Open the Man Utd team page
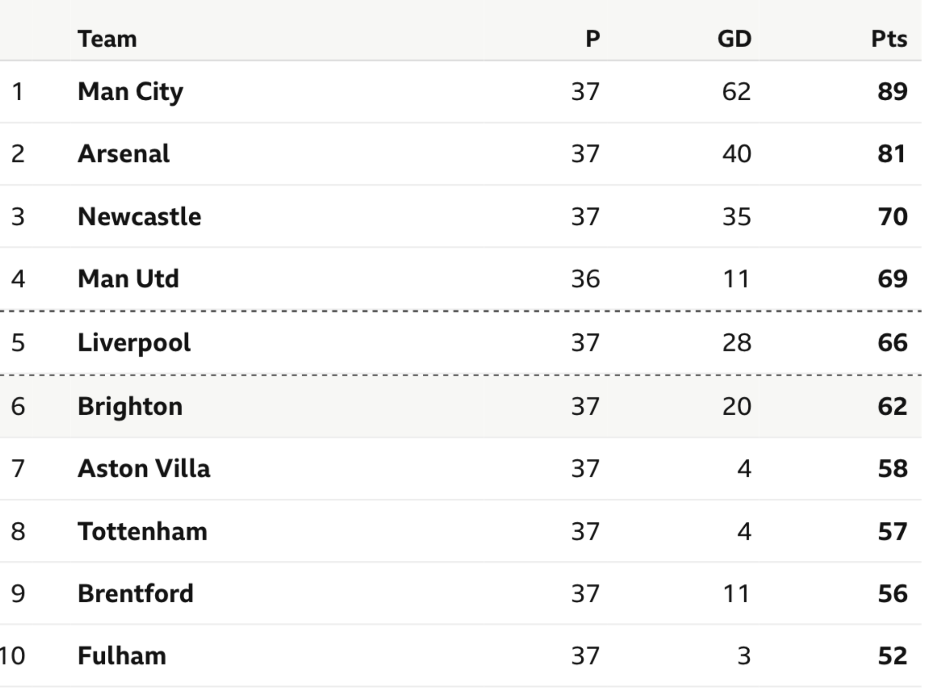Image resolution: width=925 pixels, height=694 pixels. [128, 278]
